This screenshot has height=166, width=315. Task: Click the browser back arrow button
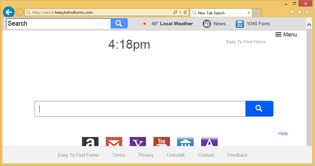tap(9, 12)
